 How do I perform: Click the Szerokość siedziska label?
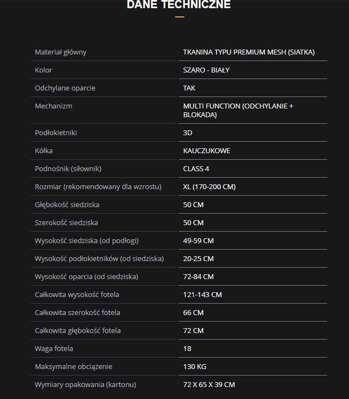pyautogui.click(x=67, y=223)
